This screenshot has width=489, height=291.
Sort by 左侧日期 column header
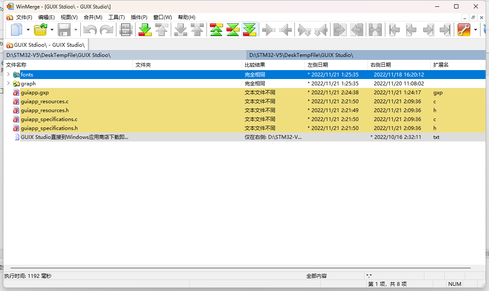coord(336,65)
